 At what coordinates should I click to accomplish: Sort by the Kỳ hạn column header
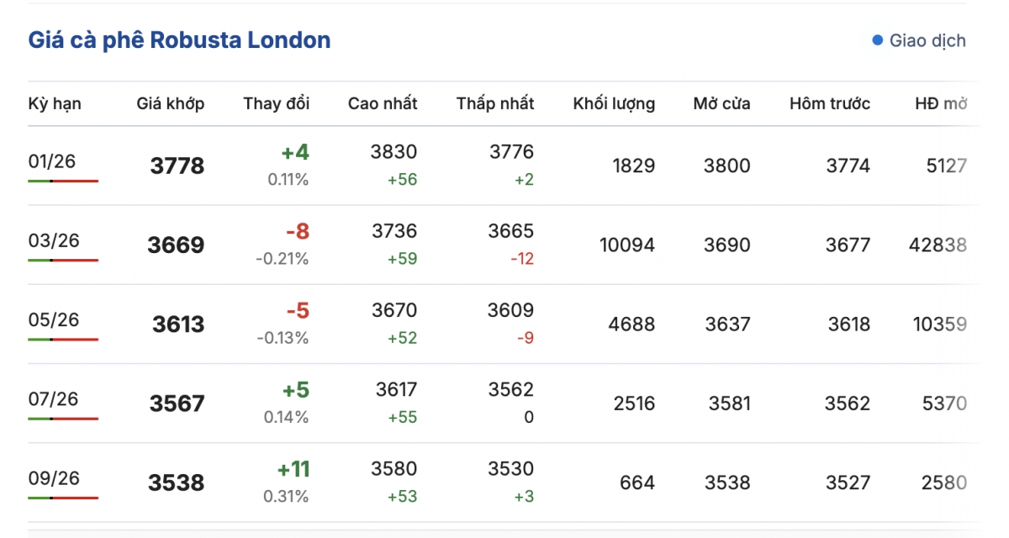pyautogui.click(x=55, y=104)
